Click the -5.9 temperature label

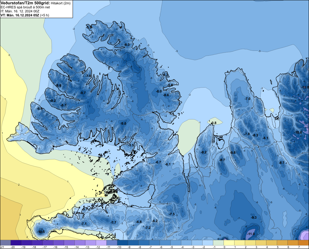click(x=89, y=27)
